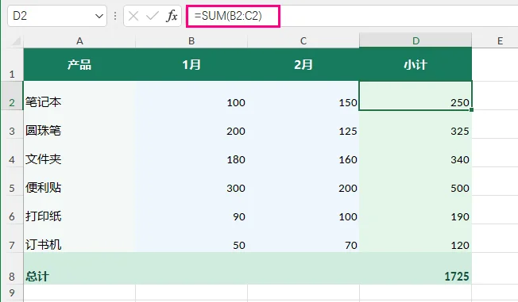
Task: Click the formula bar containing =SUM(B2:C2)
Action: tap(352, 16)
